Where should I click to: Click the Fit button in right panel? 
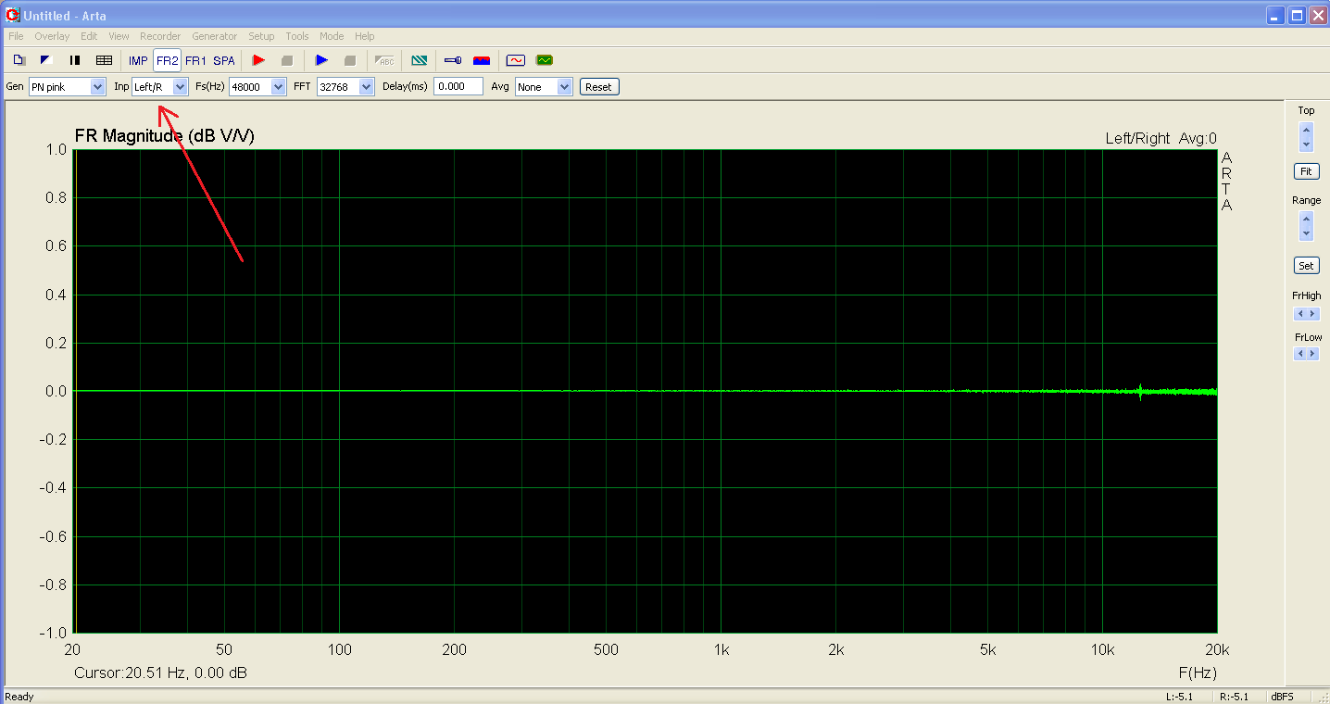click(x=1306, y=171)
